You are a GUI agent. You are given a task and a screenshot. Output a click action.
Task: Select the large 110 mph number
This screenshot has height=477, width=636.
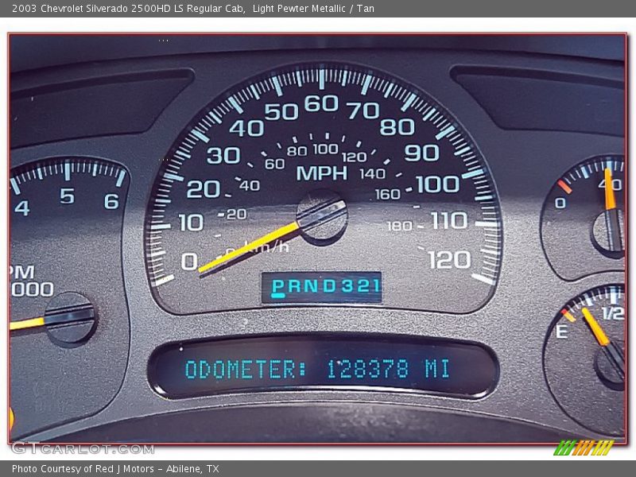point(449,220)
